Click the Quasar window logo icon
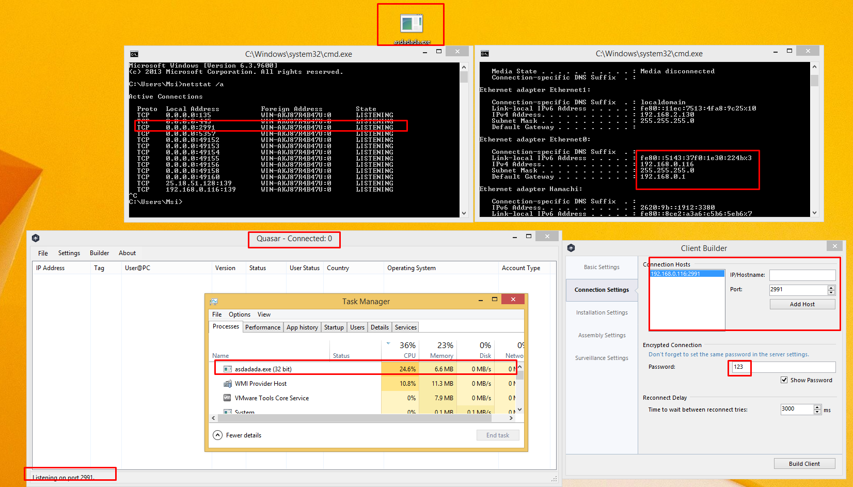Image resolution: width=853 pixels, height=487 pixels. click(x=36, y=238)
